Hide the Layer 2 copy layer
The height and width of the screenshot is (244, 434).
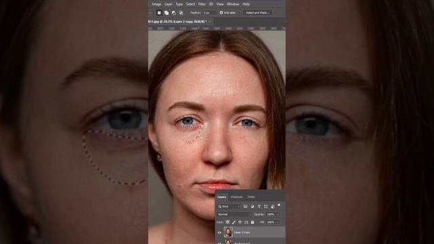pos(220,232)
